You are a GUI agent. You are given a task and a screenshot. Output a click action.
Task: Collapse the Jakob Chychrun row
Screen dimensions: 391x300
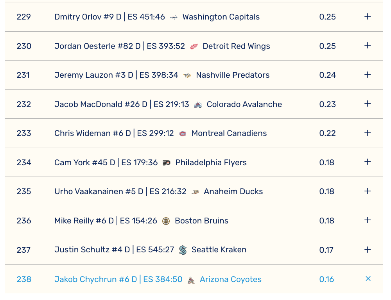368,279
